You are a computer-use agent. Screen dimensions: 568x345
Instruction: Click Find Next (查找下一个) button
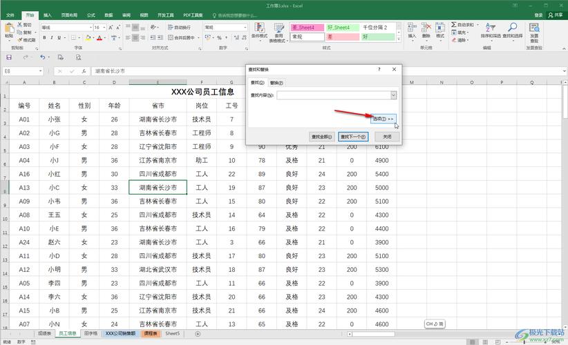point(353,137)
